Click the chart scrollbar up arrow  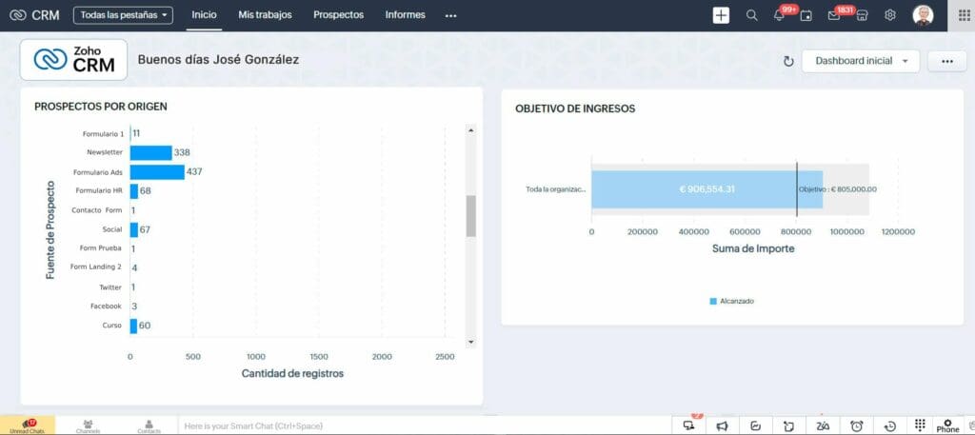click(x=470, y=130)
